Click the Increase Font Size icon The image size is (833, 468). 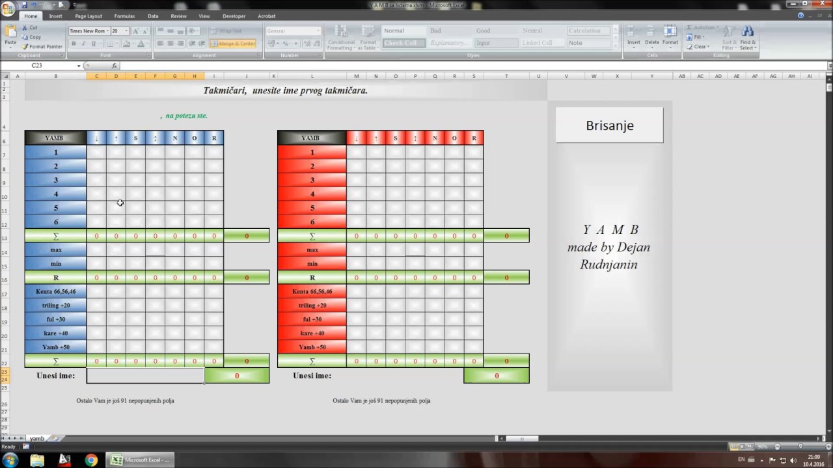(136, 31)
